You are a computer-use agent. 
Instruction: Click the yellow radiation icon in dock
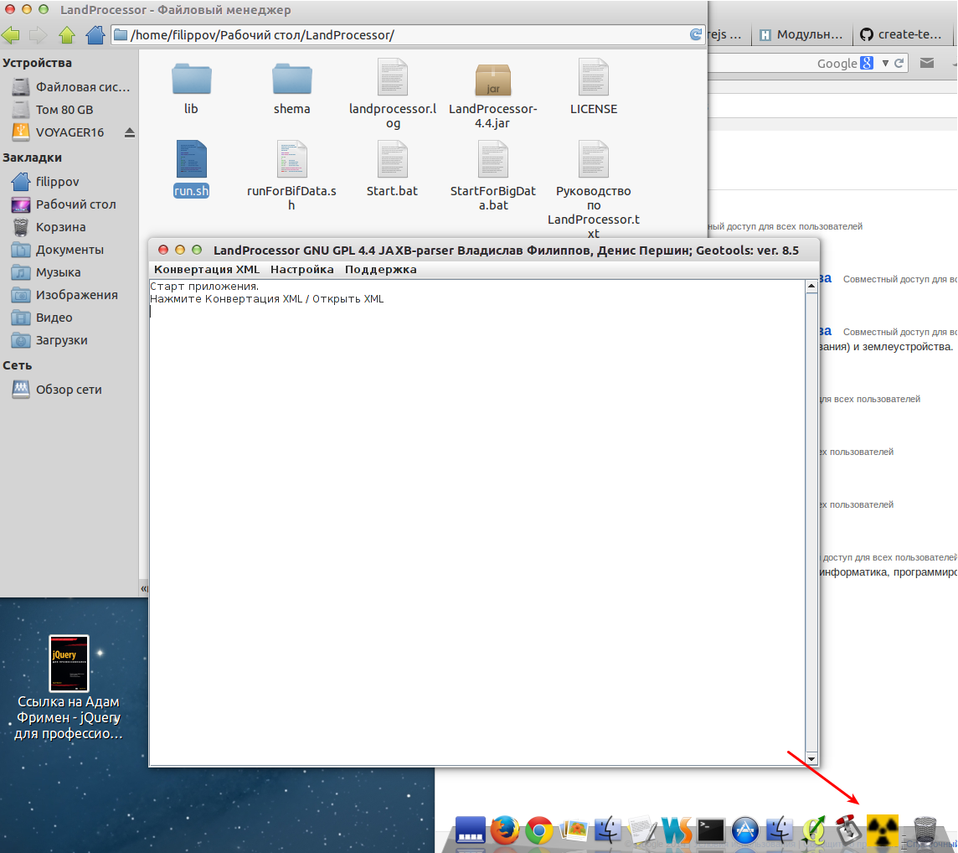883,830
